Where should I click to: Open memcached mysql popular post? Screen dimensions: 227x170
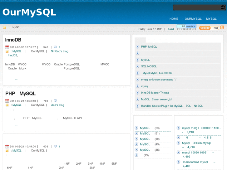pos(199,164)
